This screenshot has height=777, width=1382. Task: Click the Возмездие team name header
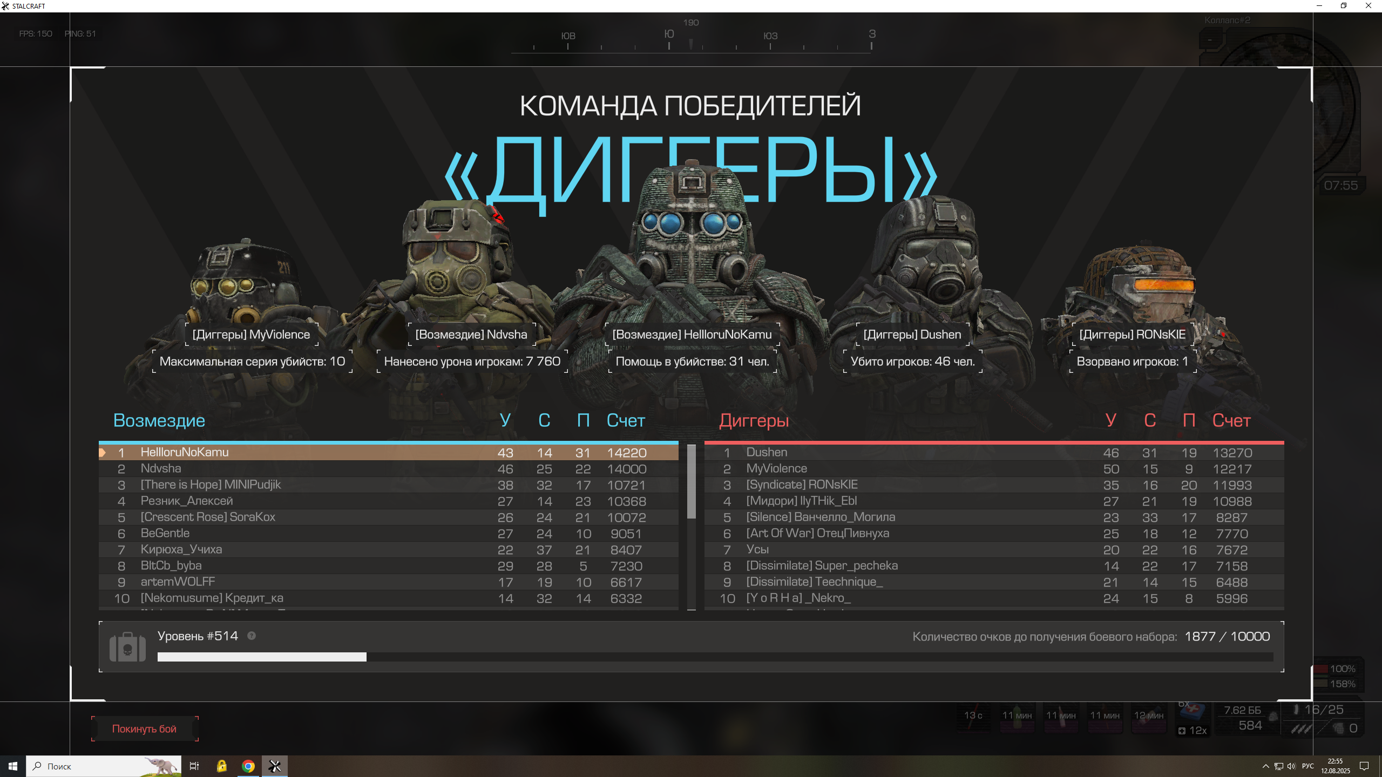point(159,420)
